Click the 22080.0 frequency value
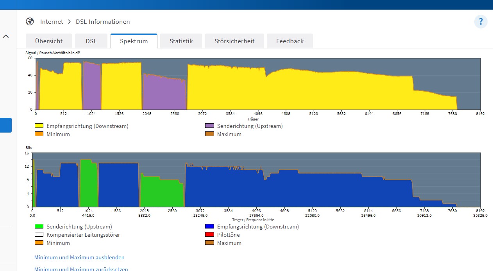Viewport: 493px width, 271px height. coord(312,215)
